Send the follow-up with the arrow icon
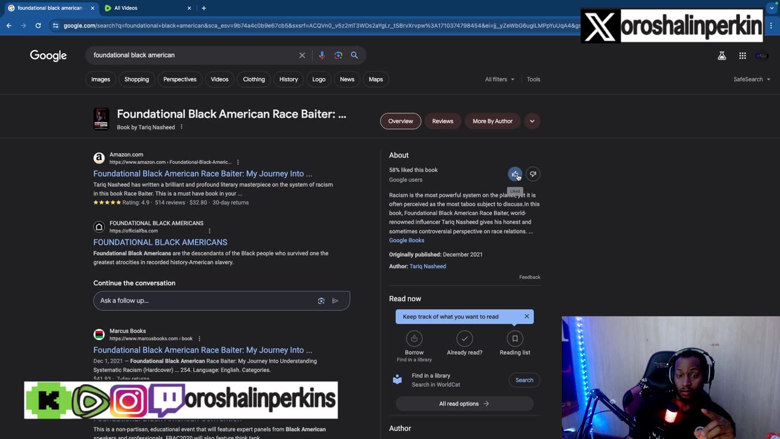780x439 pixels. point(335,301)
